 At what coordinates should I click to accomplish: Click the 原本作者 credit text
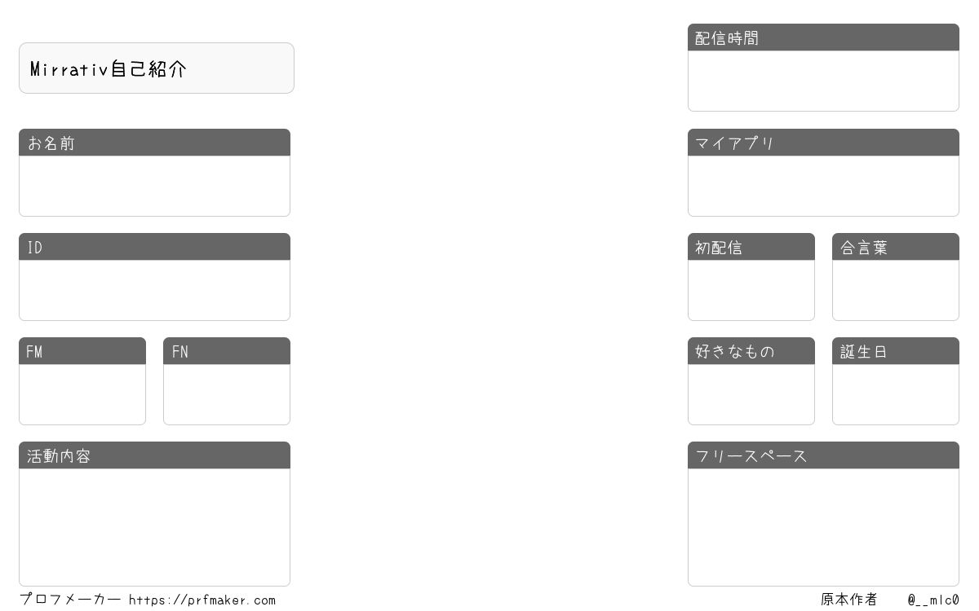(x=848, y=600)
